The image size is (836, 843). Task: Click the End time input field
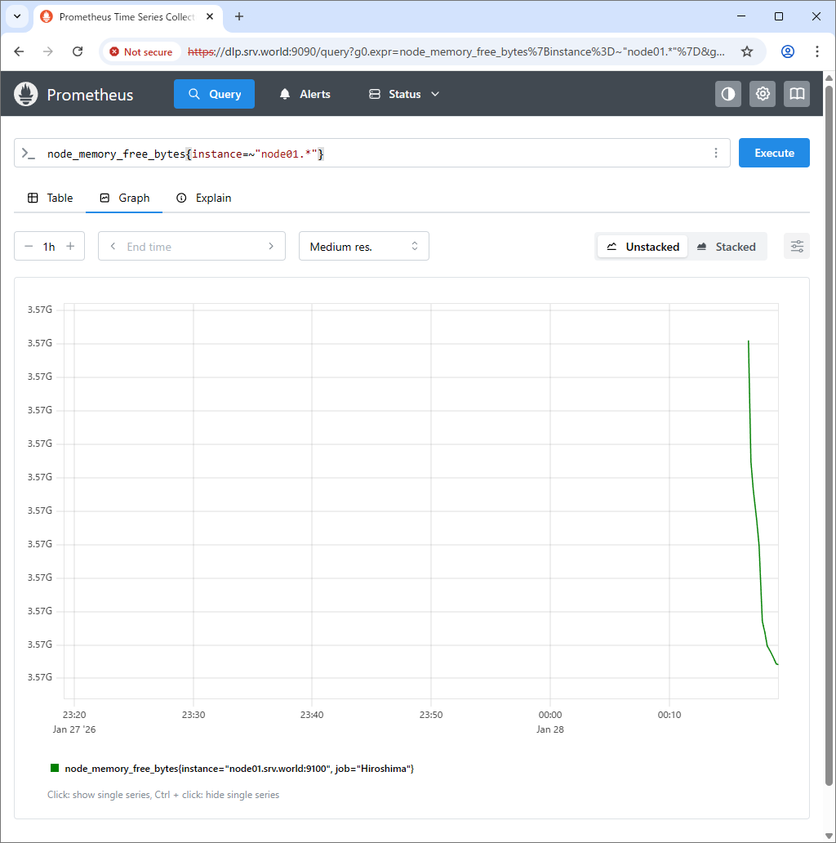pyautogui.click(x=191, y=246)
